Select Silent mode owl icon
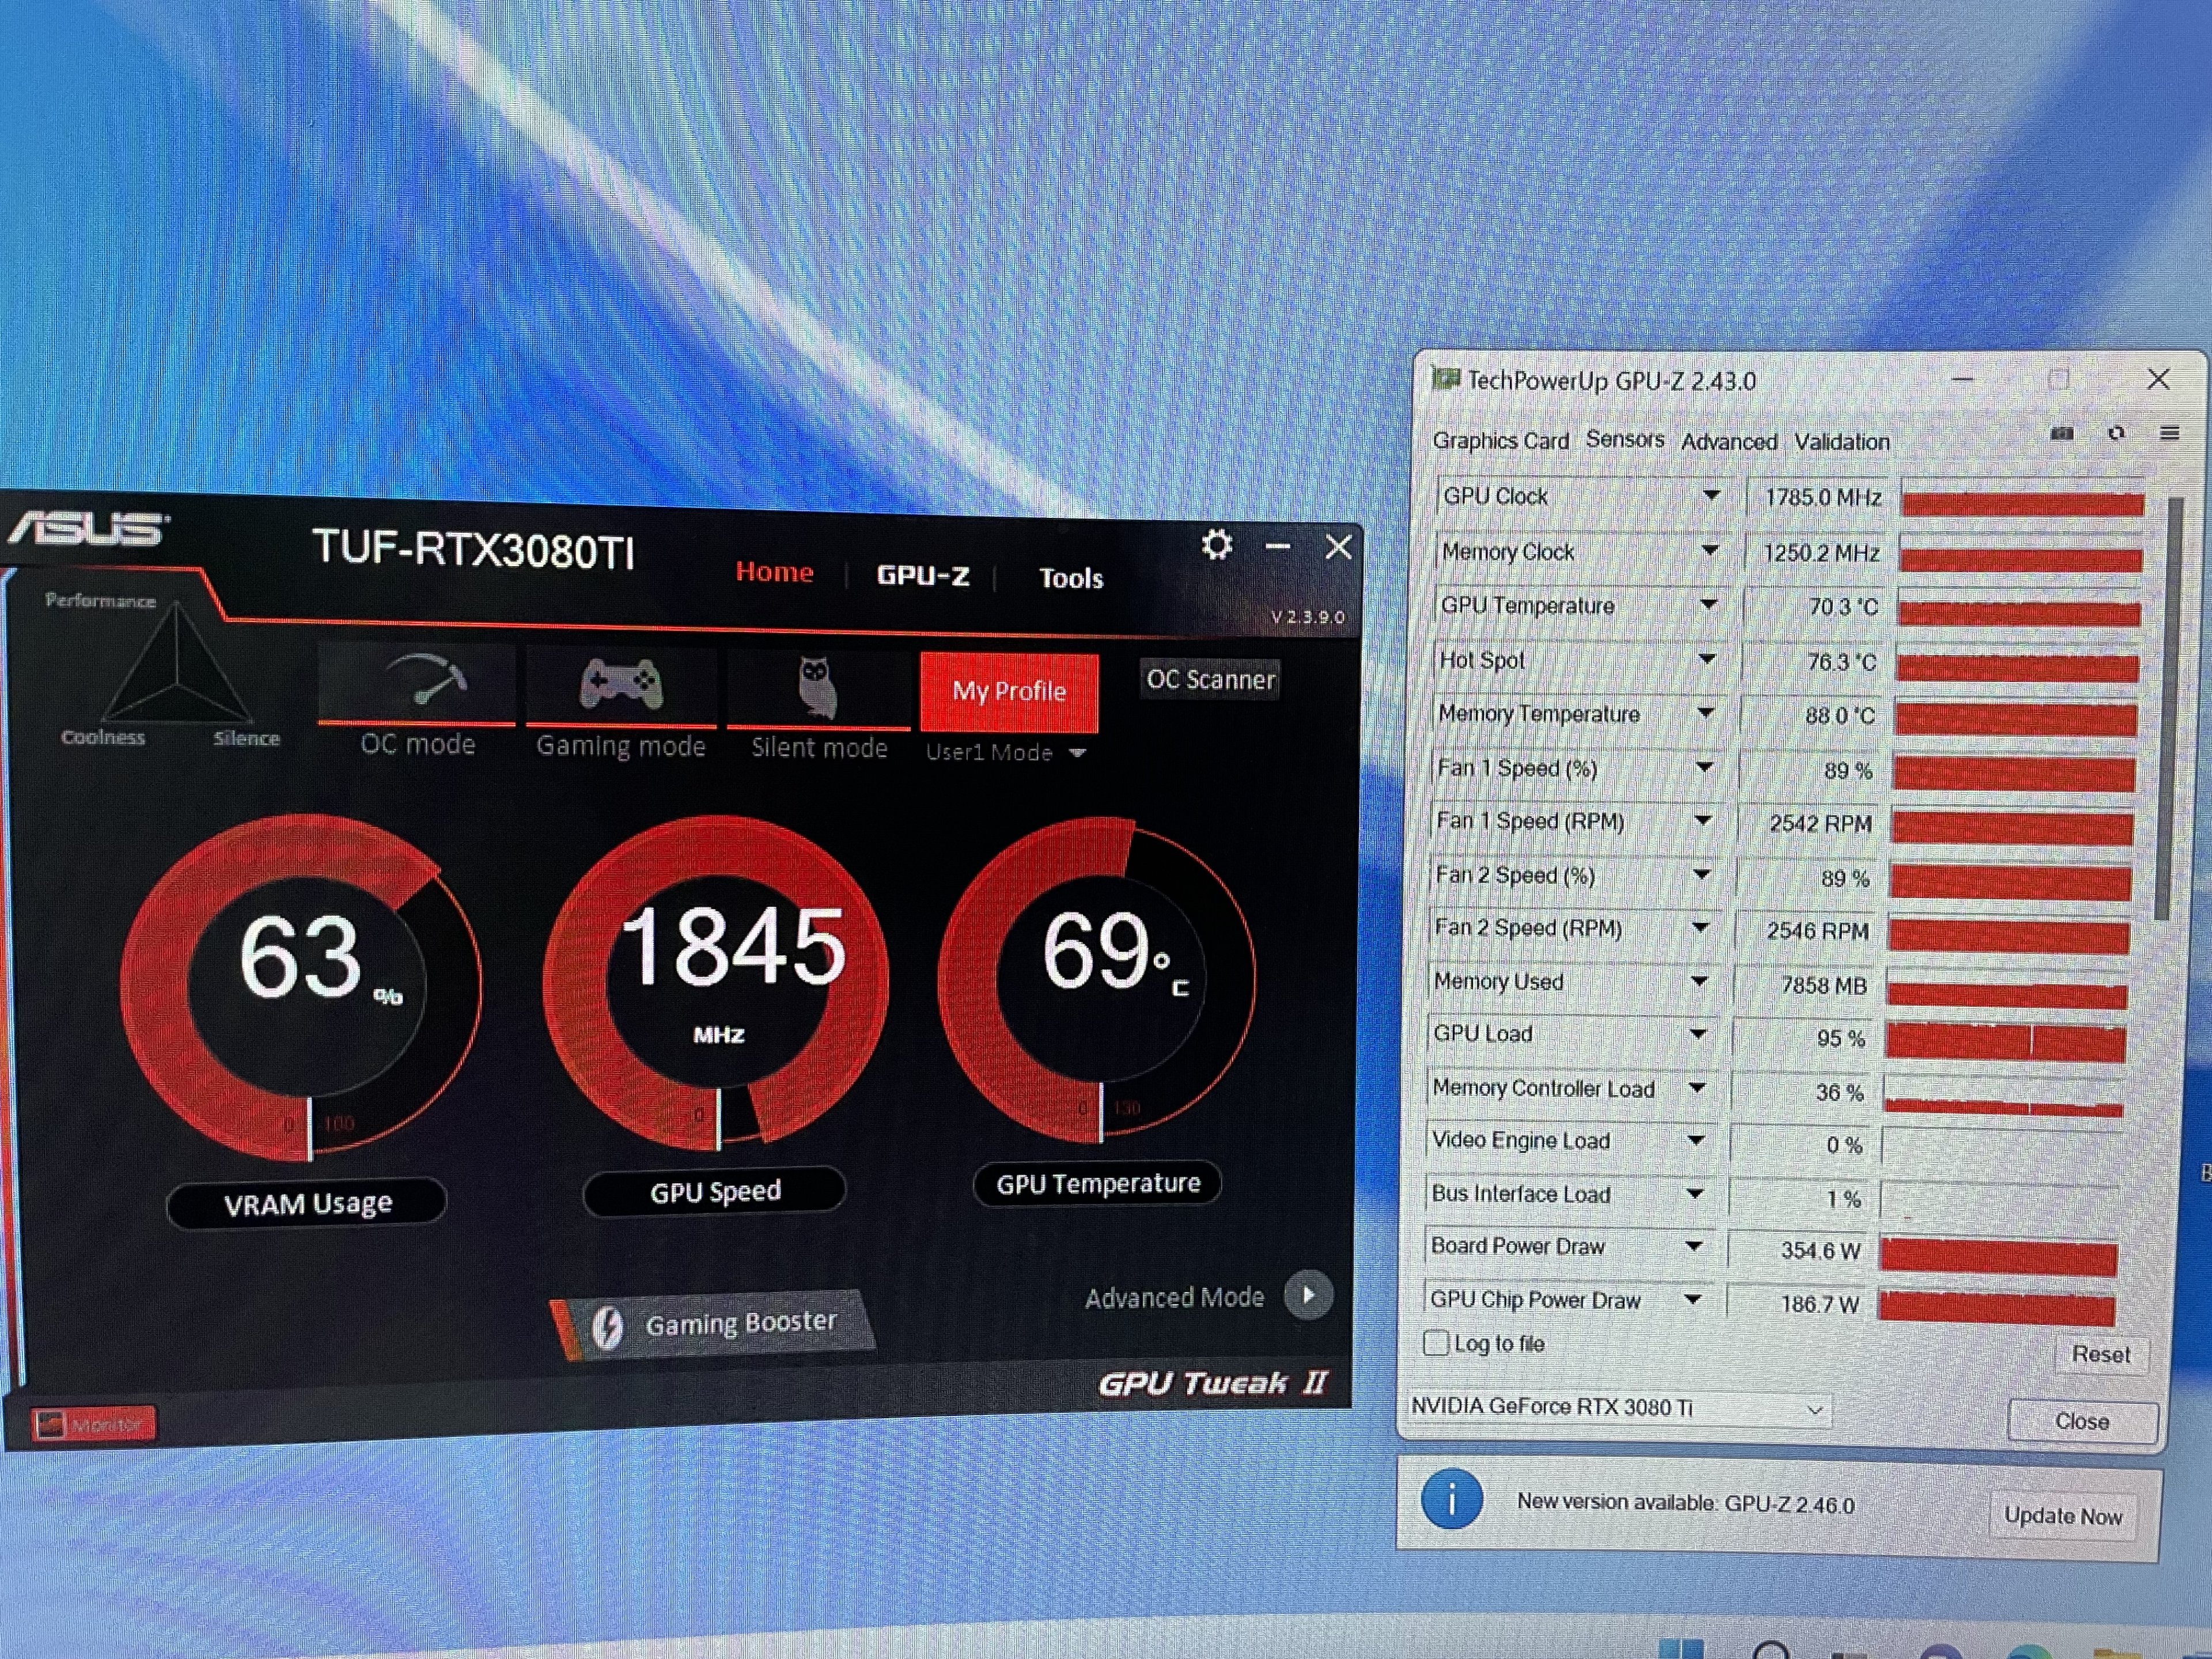The width and height of the screenshot is (2212, 1659). coord(817,687)
